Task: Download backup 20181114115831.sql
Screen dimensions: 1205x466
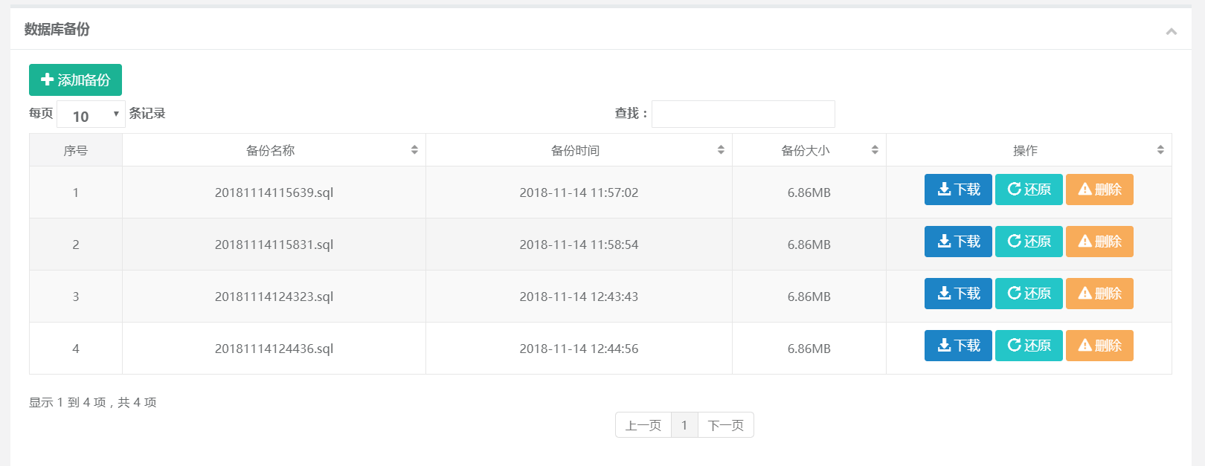Action: pyautogui.click(x=958, y=242)
